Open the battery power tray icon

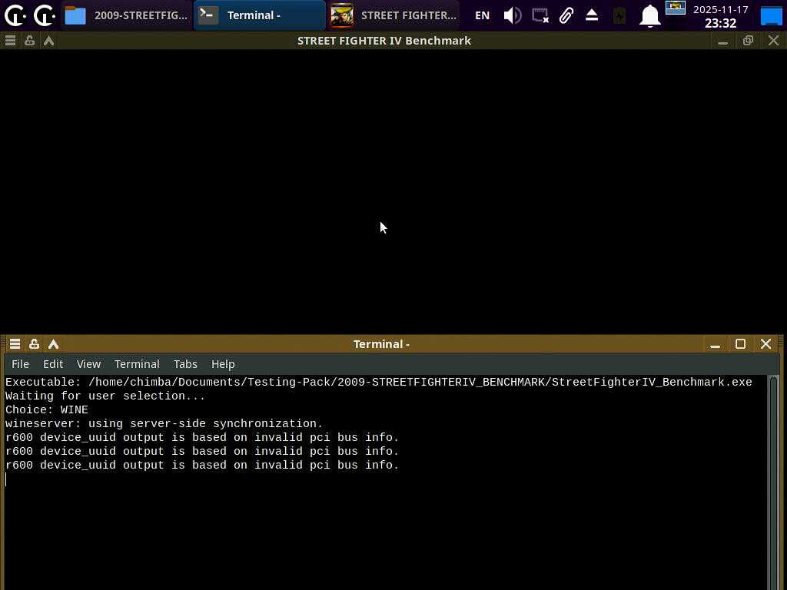[x=619, y=15]
